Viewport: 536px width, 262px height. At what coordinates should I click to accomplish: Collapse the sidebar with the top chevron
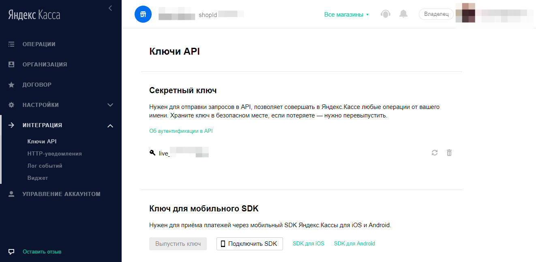[110, 8]
